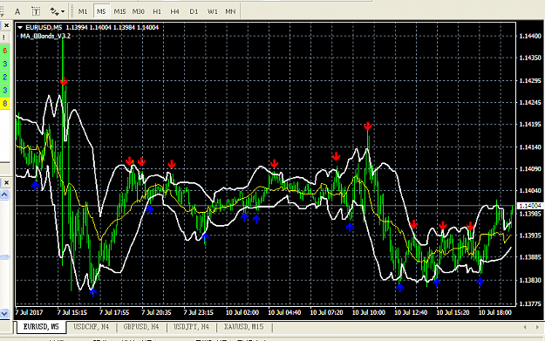Click the '10 Jul 02:00' time axis label
This screenshot has height=341, width=545.
tap(242, 312)
